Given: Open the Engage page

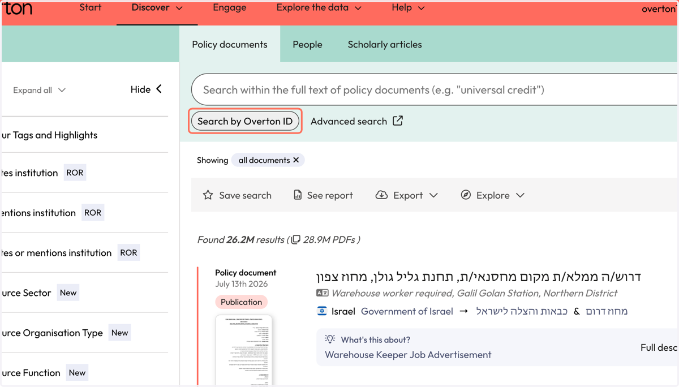Looking at the screenshot, I should pyautogui.click(x=230, y=8).
